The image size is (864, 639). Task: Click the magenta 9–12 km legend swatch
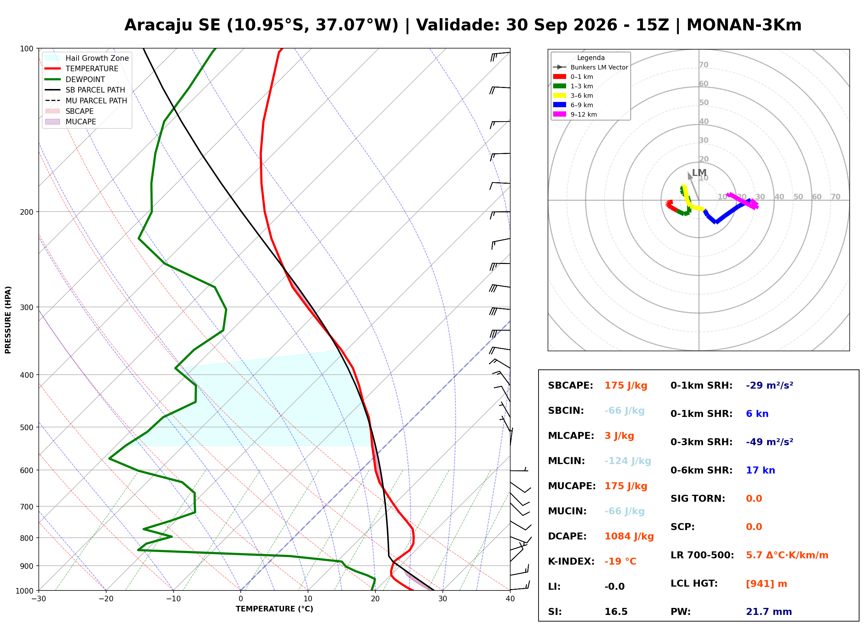pyautogui.click(x=559, y=114)
